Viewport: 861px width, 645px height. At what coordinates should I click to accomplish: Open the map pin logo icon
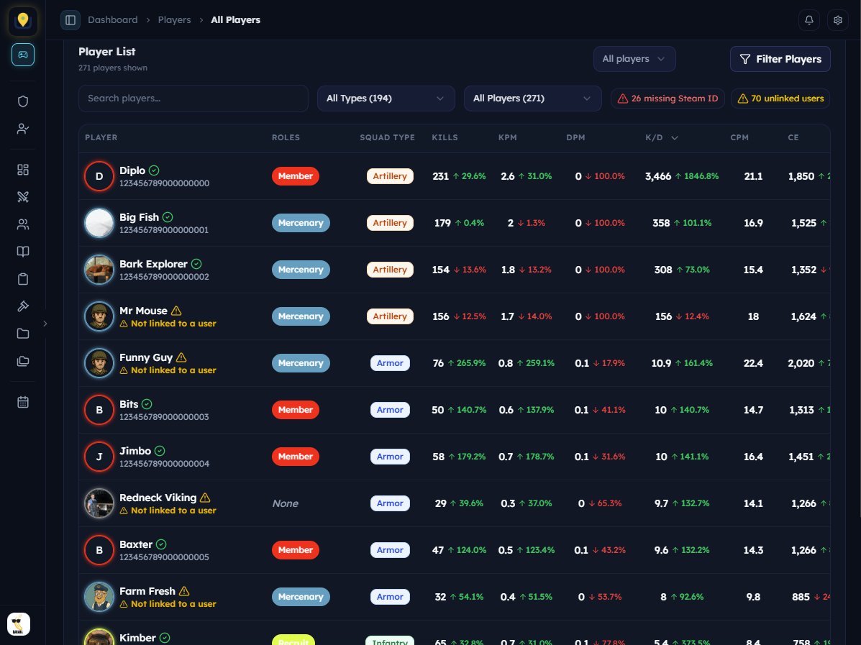22,21
